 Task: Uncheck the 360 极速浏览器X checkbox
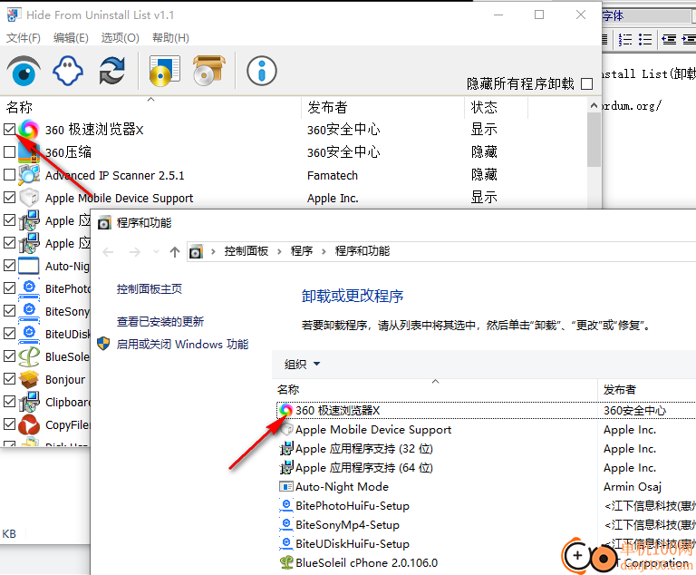9,130
